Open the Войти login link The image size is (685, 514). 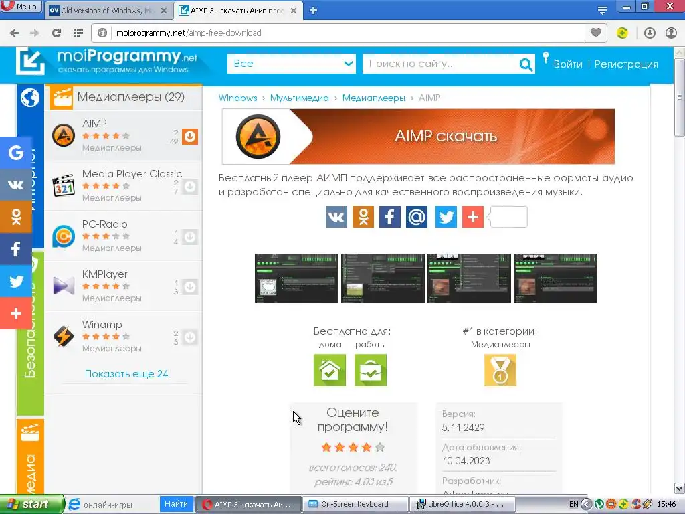(568, 64)
